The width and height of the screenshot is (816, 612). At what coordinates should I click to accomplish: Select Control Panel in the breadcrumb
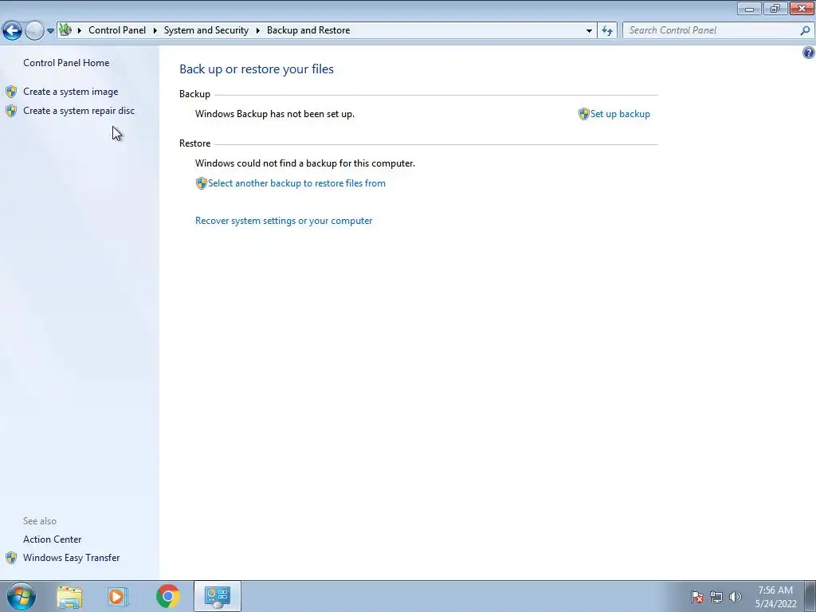117,30
